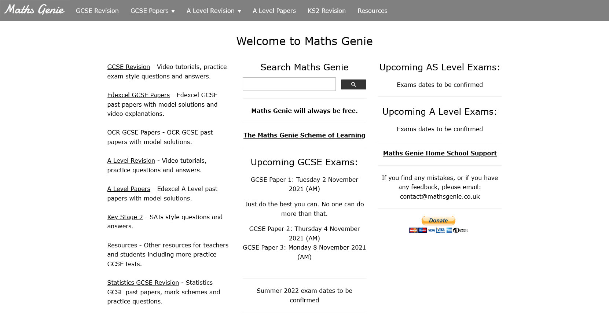Open Resources in the navigation bar

coord(373,11)
